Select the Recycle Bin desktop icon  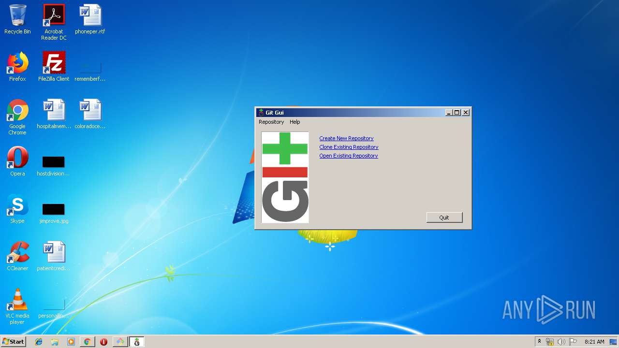pos(17,20)
